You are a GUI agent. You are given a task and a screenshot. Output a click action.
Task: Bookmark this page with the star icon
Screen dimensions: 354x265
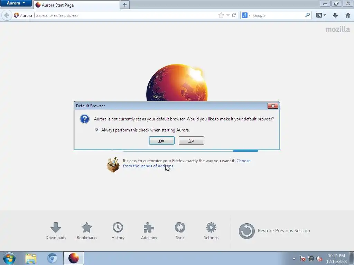point(221,15)
